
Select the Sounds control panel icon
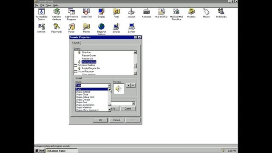point(116,28)
